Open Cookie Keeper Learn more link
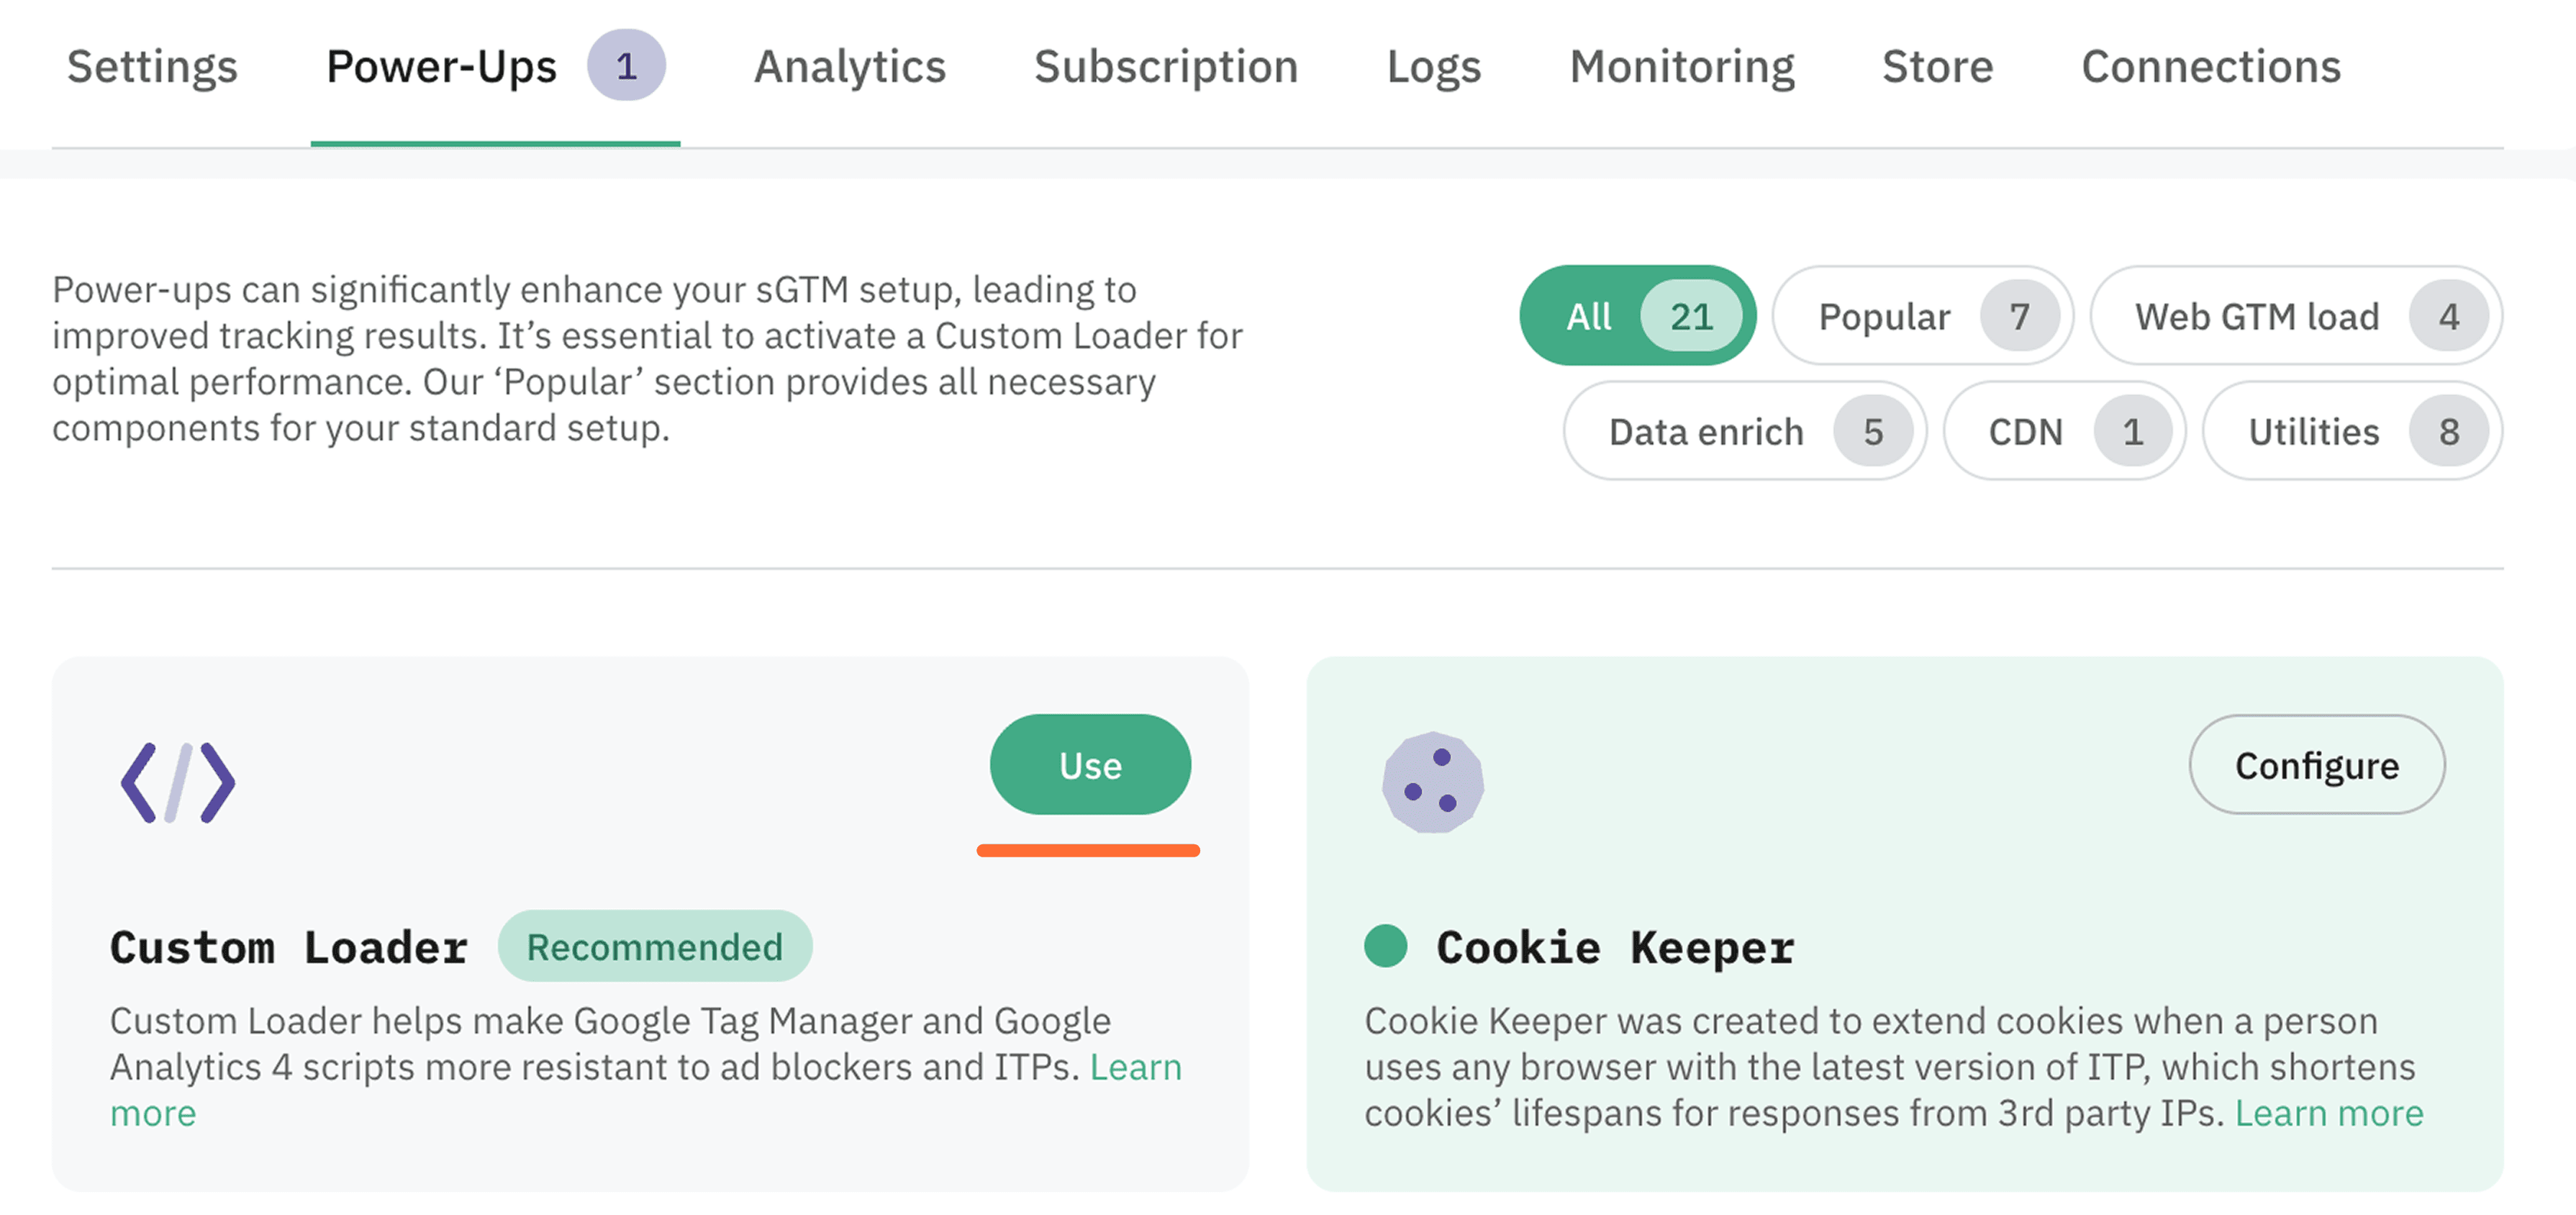Screen dimensions: 2576x1215 [x=2328, y=1113]
